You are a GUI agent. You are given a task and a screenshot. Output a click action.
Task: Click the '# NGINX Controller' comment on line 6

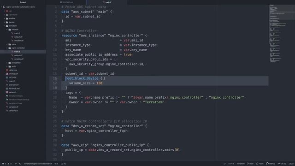coord(79,31)
